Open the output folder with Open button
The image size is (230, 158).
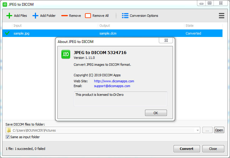coord(219,130)
